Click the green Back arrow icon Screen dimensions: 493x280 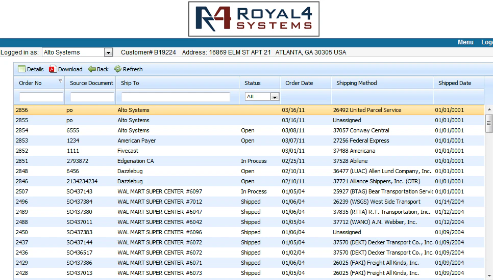tap(92, 69)
